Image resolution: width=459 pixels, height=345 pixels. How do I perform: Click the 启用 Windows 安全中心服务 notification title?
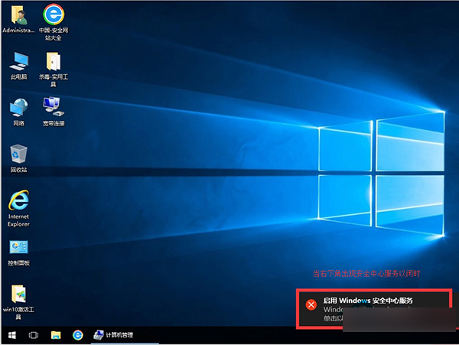click(367, 301)
